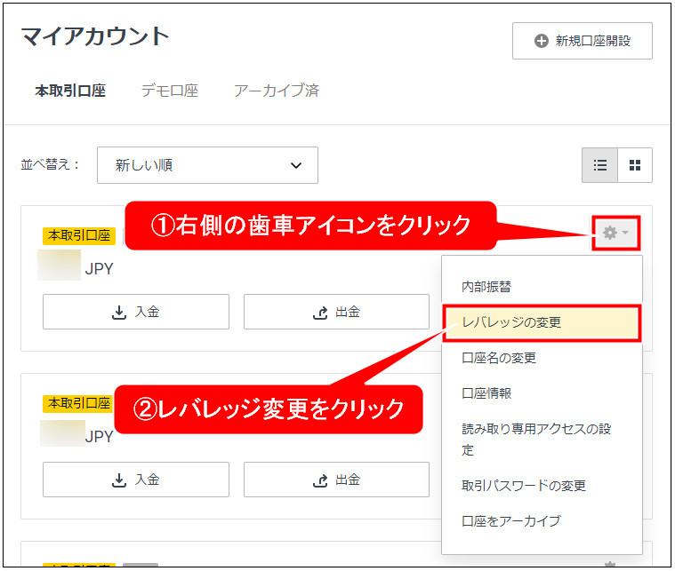Screen dimensions: 675x571
Task: Click the マイアカウント page heading
Action: tap(95, 36)
